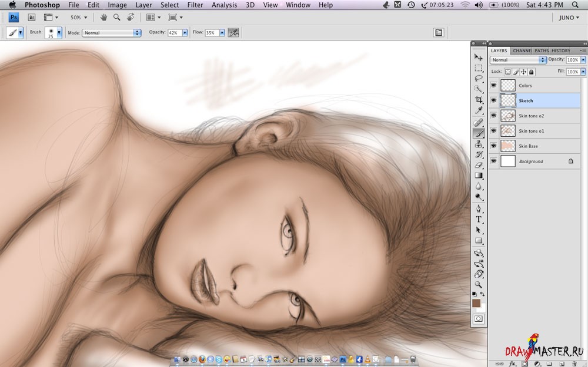
Task: Hide the Background layer
Action: click(493, 161)
